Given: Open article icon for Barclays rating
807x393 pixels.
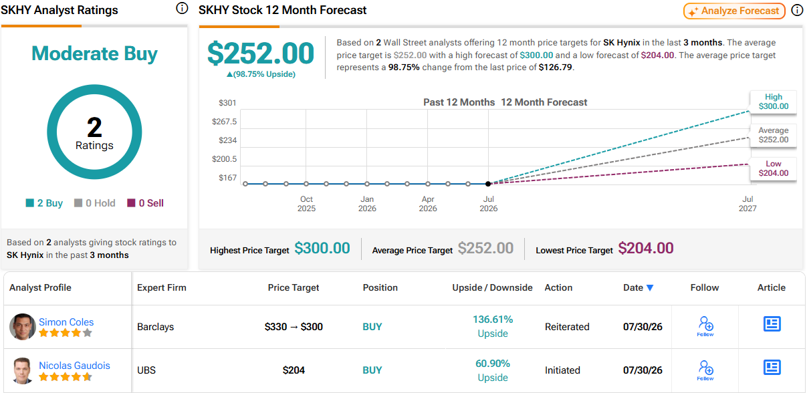Looking at the screenshot, I should point(772,324).
